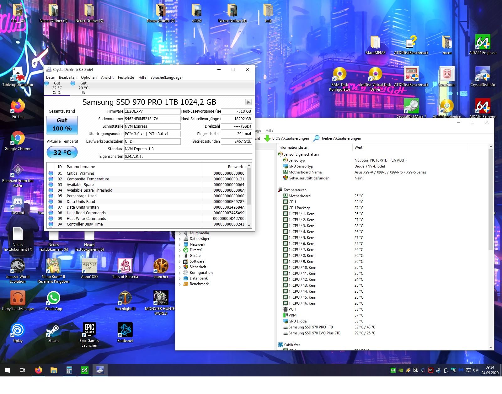Viewport: 502px width, 394px height.
Task: Expand the Geräte tree node
Action: click(180, 256)
